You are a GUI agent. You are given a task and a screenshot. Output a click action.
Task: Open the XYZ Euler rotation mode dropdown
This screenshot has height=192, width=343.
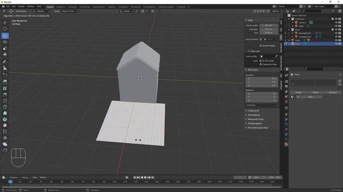(262, 105)
